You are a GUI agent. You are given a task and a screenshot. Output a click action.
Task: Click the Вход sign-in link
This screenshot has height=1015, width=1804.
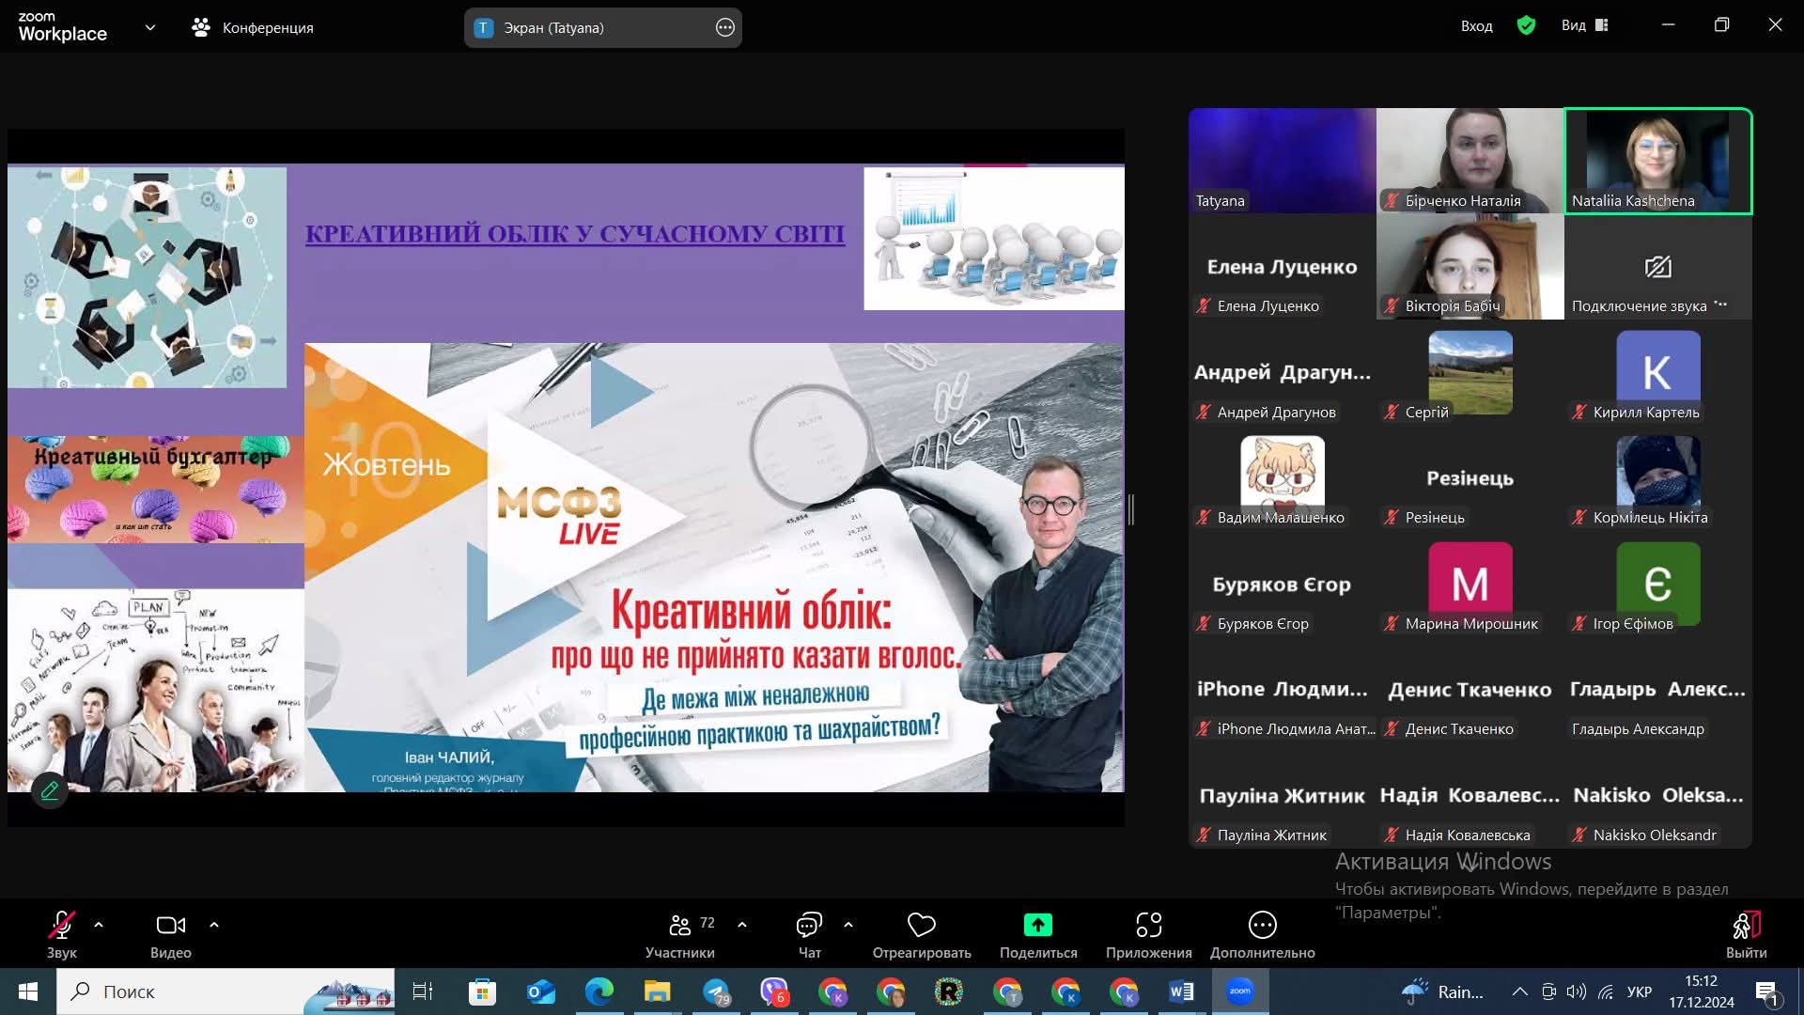tap(1476, 26)
